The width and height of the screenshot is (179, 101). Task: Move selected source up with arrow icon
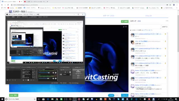31,80
